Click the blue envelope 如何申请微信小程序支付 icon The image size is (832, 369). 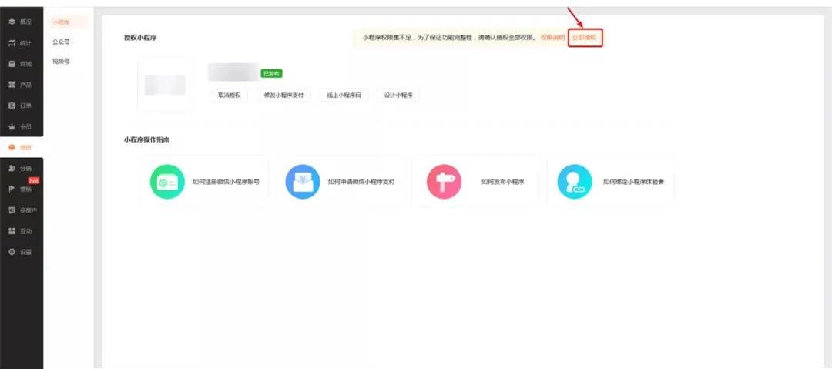click(x=303, y=182)
